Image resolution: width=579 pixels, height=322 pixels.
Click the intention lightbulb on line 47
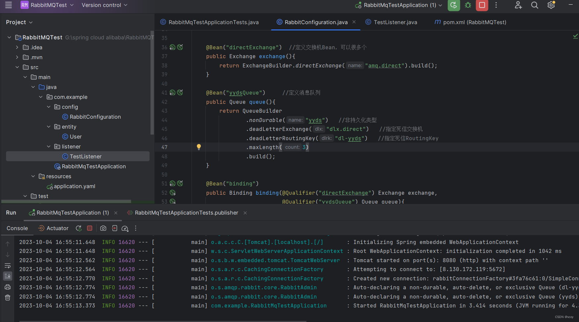coord(199,147)
